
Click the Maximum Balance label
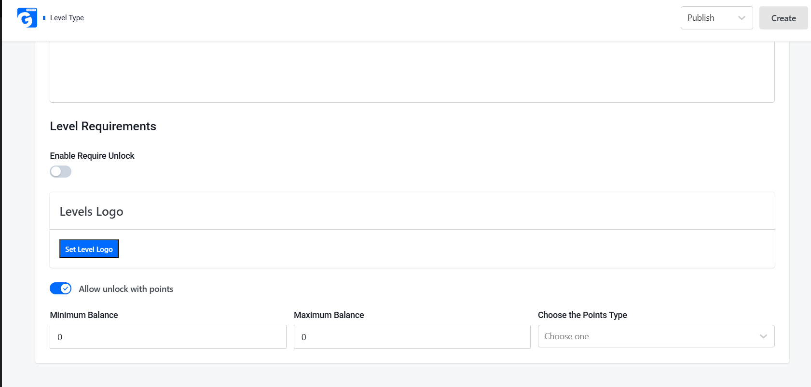coord(329,315)
